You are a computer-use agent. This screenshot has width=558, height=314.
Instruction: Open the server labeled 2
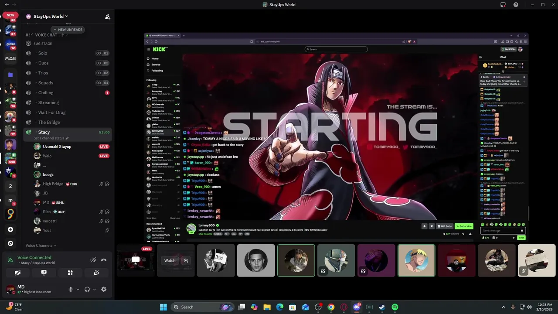(x=10, y=186)
